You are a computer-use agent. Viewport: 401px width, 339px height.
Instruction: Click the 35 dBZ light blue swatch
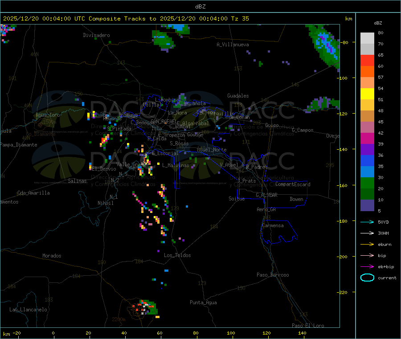367,172
